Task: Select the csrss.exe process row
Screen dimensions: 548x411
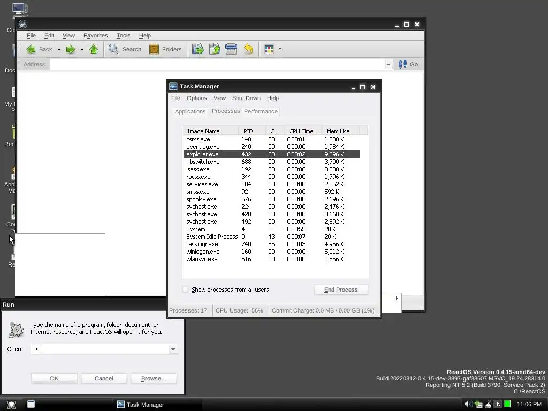Action: click(x=271, y=139)
